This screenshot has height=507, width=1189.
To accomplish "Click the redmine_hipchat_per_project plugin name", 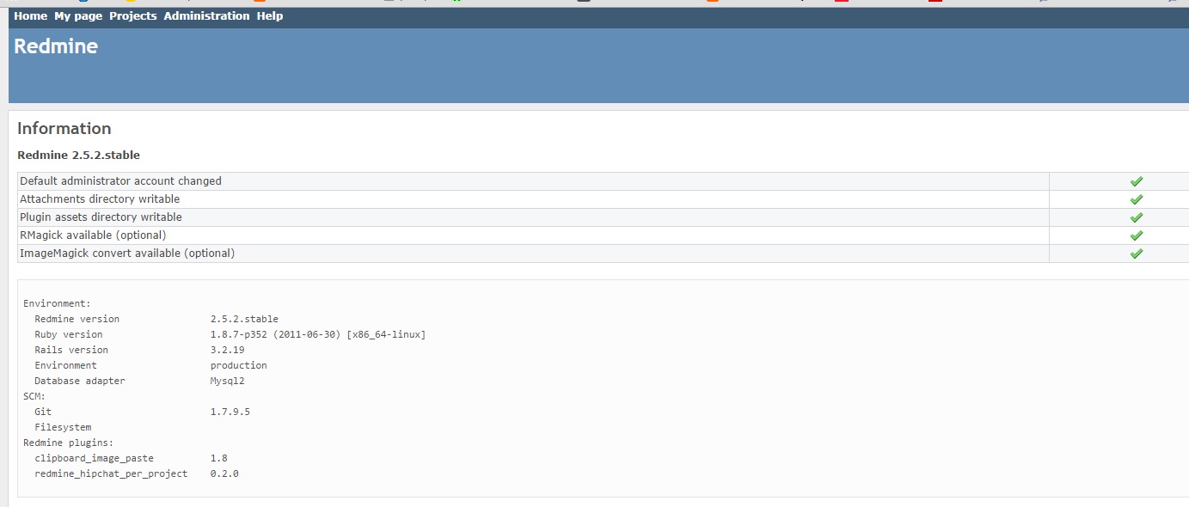I will (111, 473).
